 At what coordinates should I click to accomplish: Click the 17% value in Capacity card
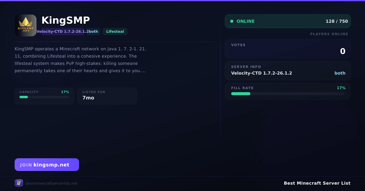[65, 92]
